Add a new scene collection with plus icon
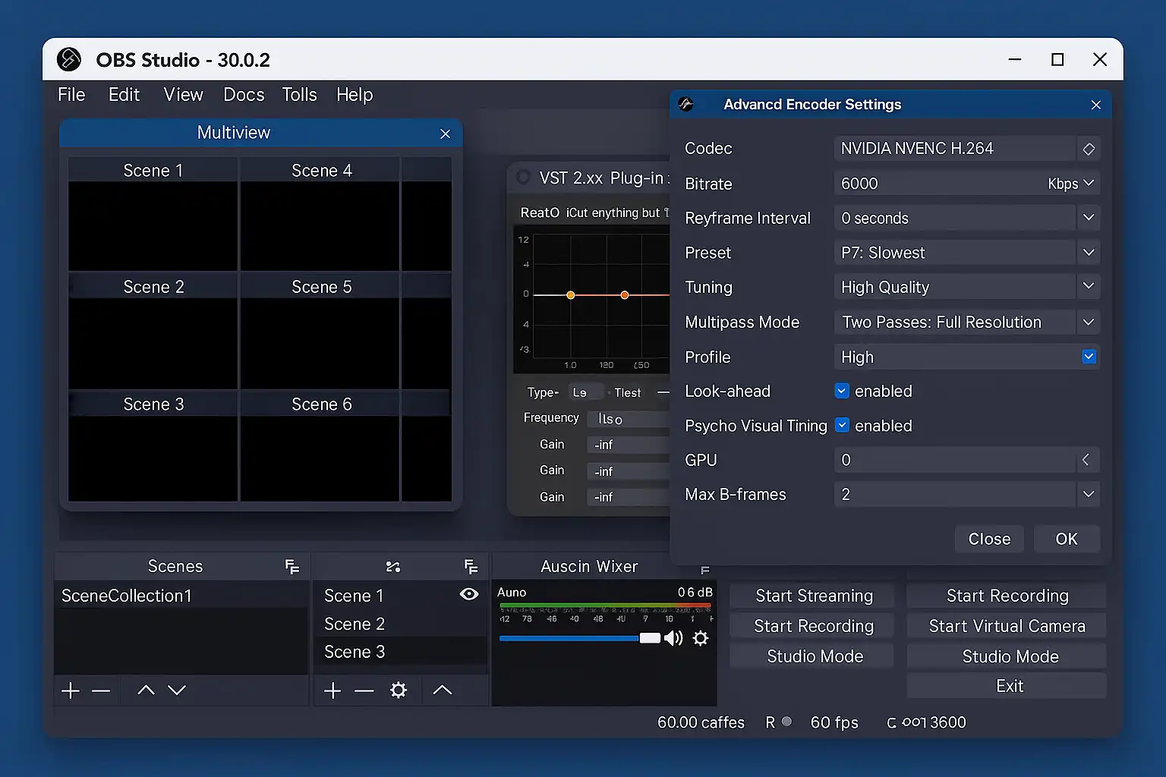The width and height of the screenshot is (1166, 777). pos(71,690)
